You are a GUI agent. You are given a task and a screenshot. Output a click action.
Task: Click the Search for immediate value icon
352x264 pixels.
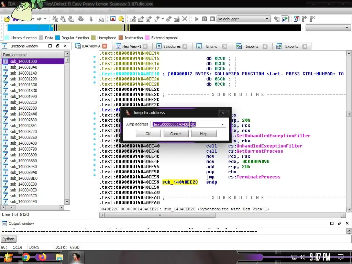55,19
